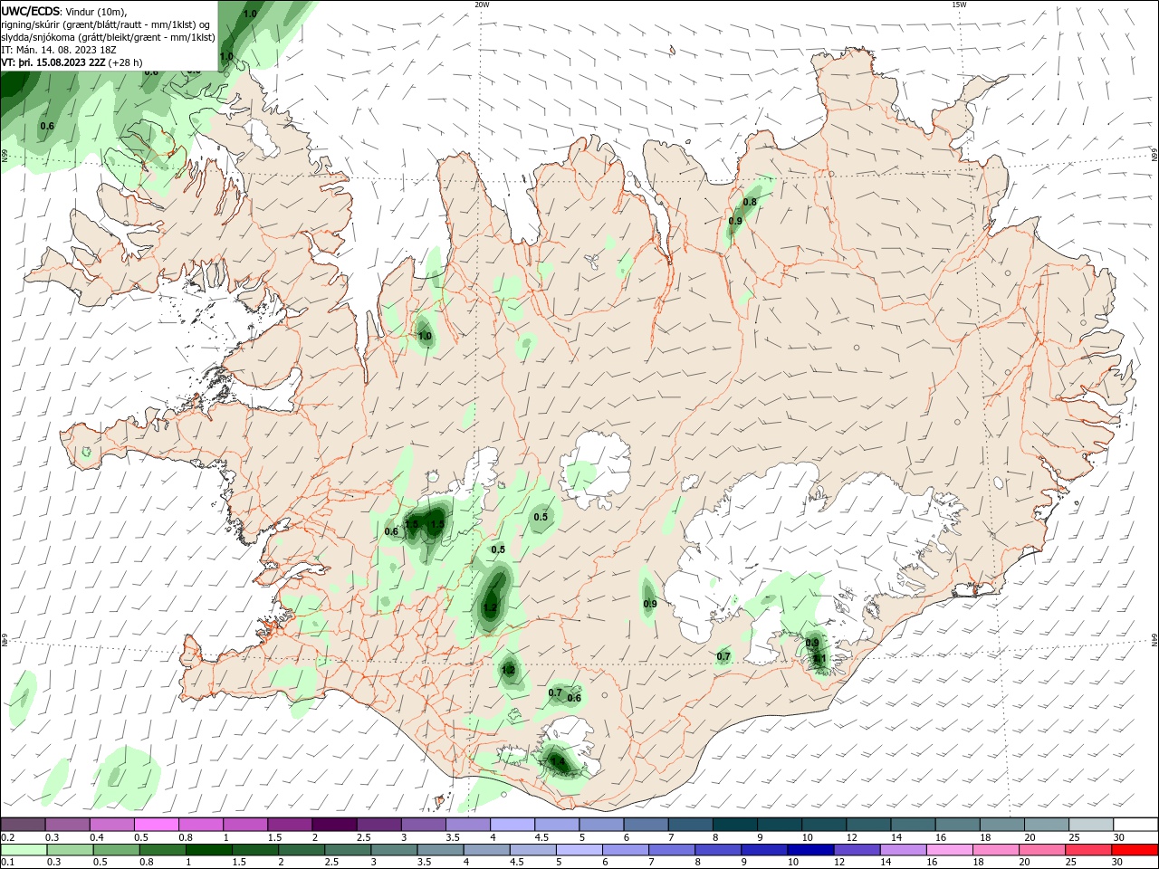Click the '0.2' value on the upper legend scale
Image resolution: width=1159 pixels, height=869 pixels.
coord(8,837)
